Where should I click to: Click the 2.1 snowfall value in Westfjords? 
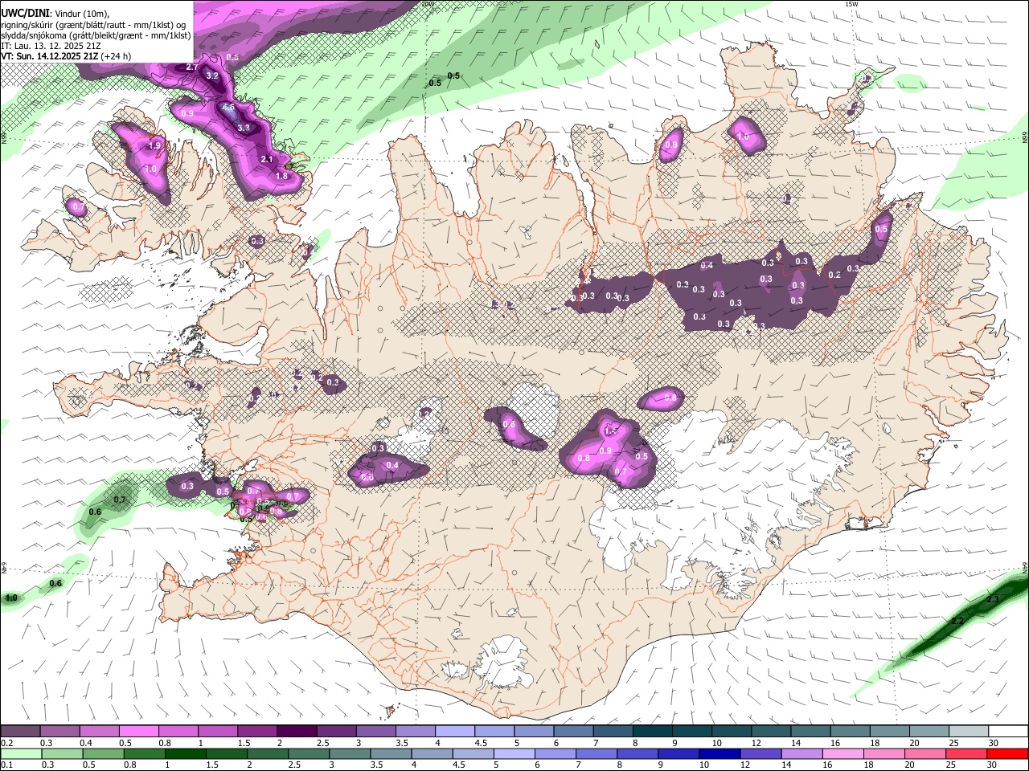(x=268, y=159)
